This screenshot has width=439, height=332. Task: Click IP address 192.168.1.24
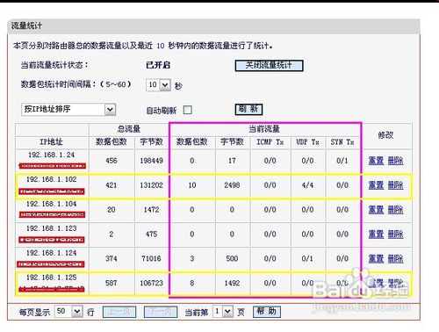(51, 155)
